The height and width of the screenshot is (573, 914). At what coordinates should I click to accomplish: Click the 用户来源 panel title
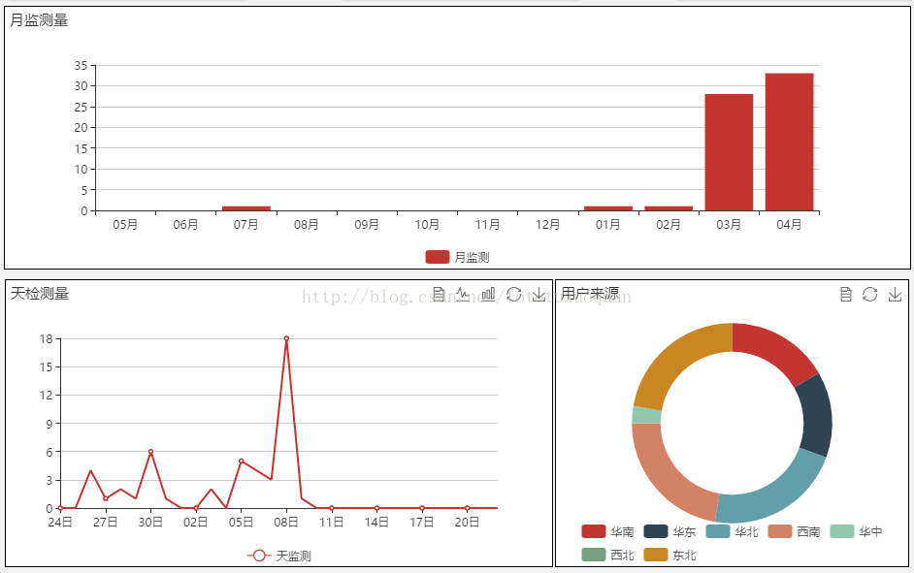pyautogui.click(x=590, y=294)
